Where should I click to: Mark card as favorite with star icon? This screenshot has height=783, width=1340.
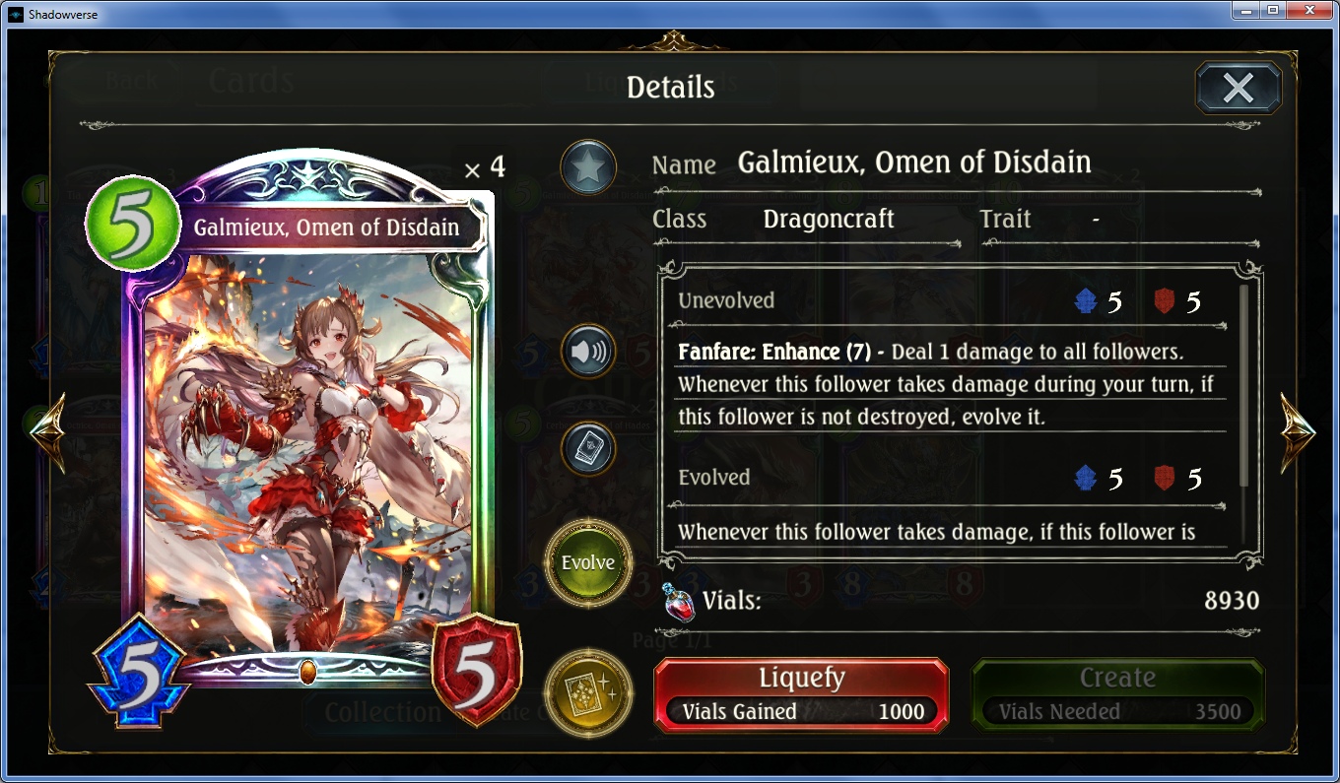(x=588, y=166)
